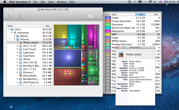Click the Color column header in statistics
179x110 pixels.
[108, 14]
